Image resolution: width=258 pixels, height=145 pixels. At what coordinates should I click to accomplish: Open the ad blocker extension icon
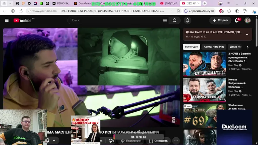pyautogui.click(x=221, y=11)
